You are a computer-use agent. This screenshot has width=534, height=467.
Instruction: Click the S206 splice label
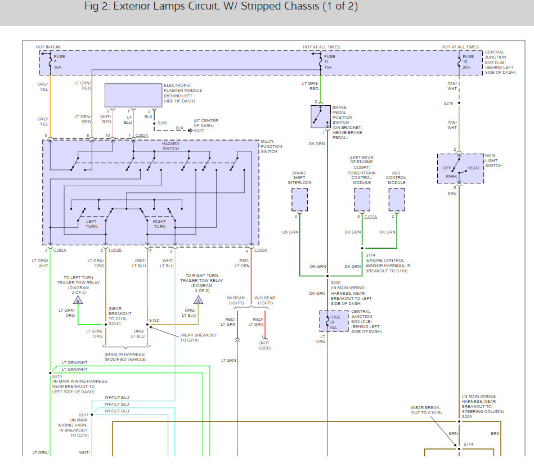point(466,417)
